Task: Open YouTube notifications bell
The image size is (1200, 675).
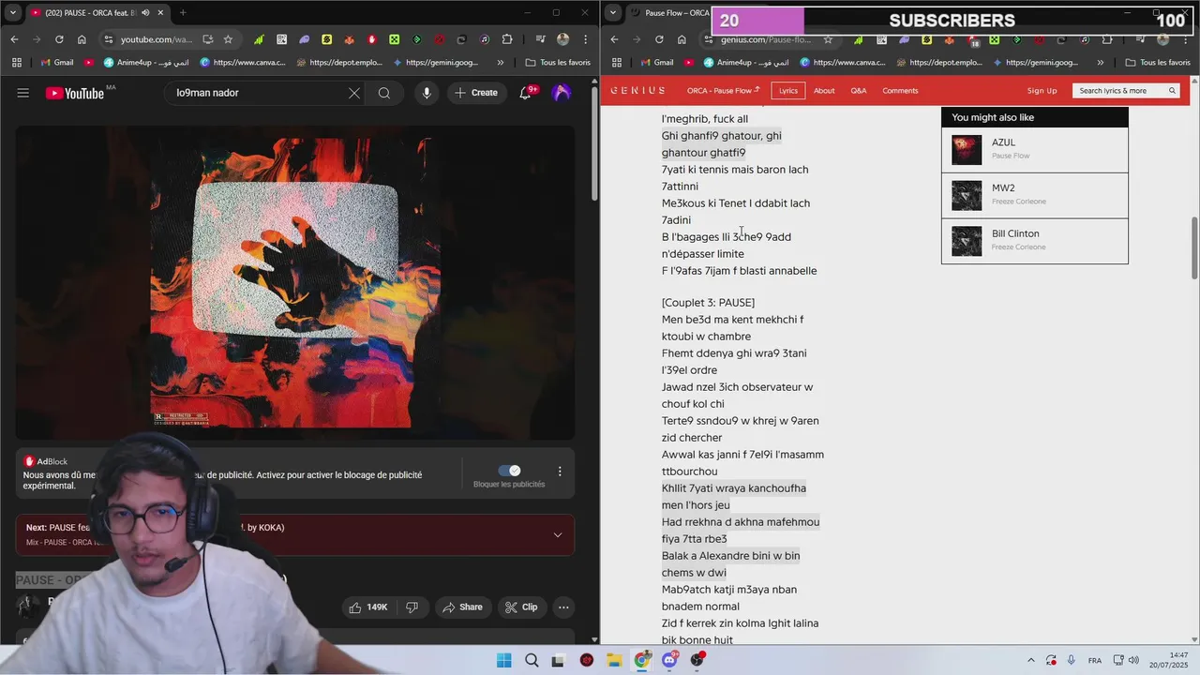Action: (526, 93)
